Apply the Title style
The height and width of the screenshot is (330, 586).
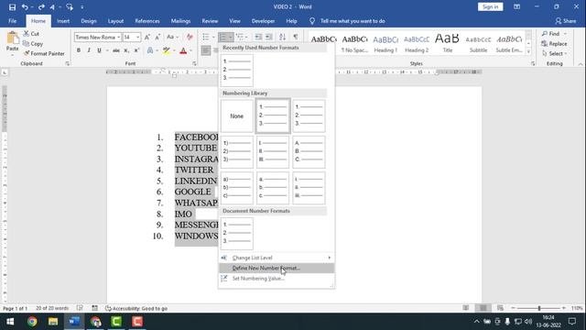coord(448,43)
